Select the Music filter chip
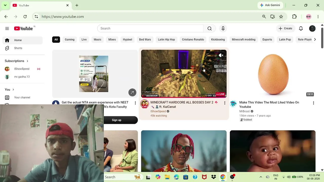This screenshot has height=182, width=324. tap(97, 40)
